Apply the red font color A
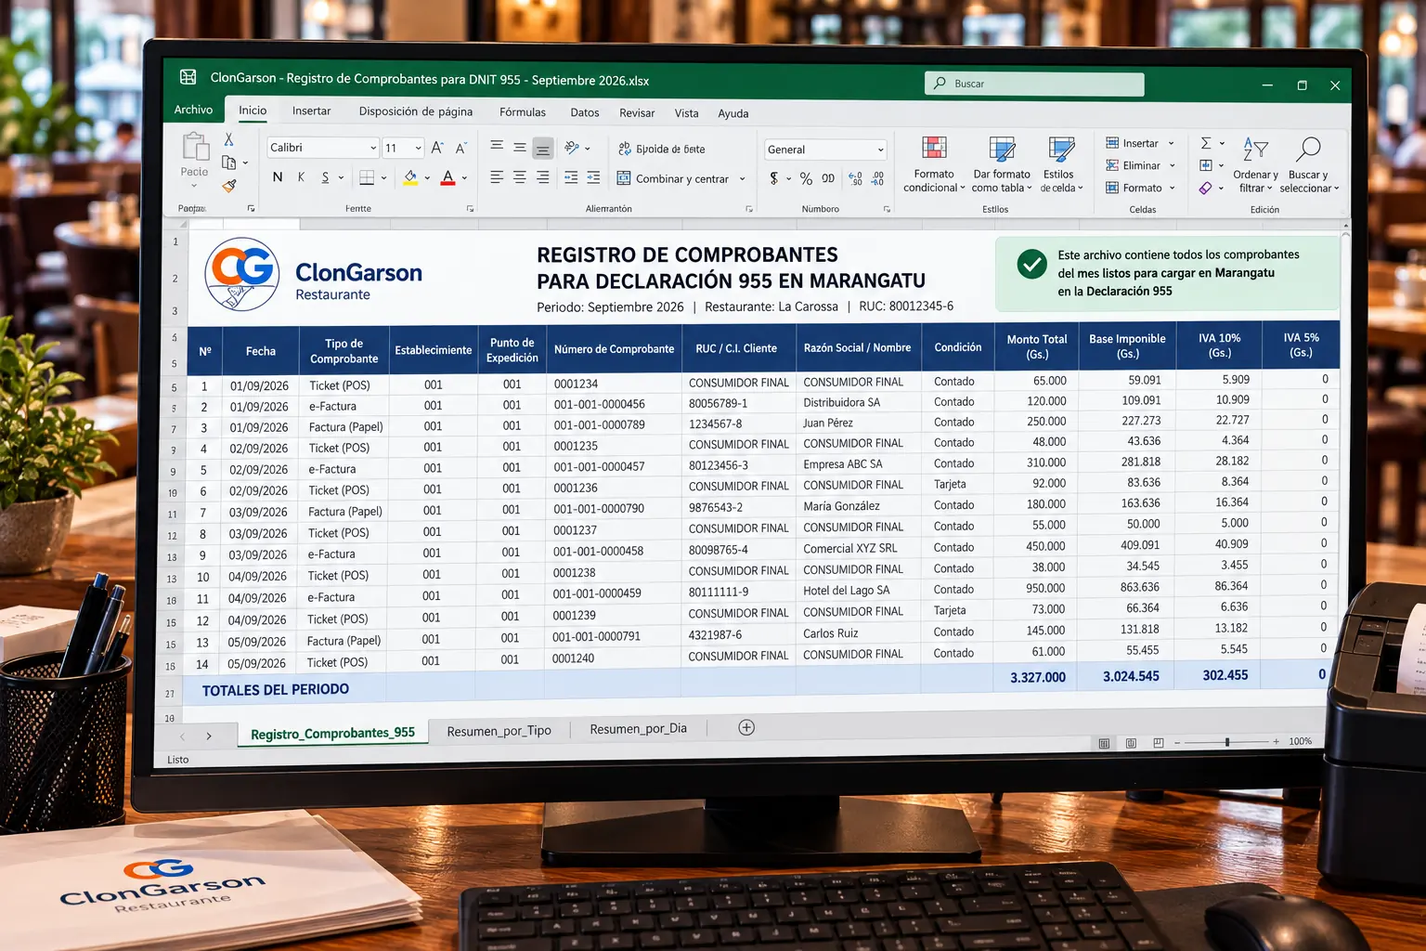 tap(448, 177)
